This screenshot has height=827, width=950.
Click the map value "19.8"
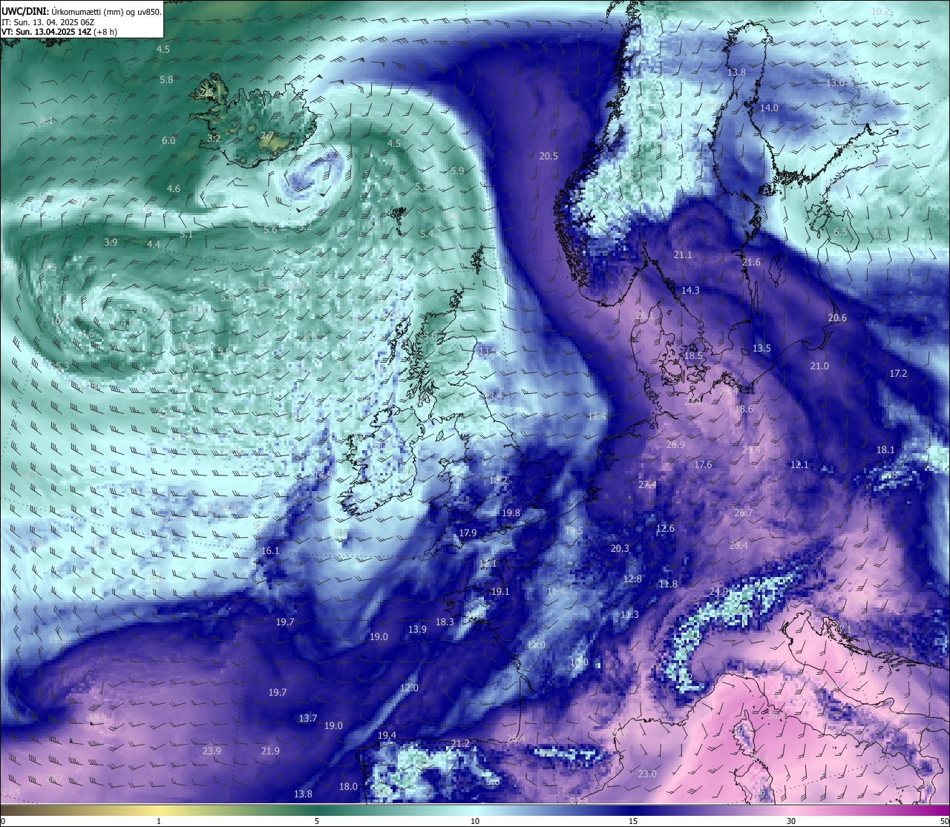(x=511, y=513)
